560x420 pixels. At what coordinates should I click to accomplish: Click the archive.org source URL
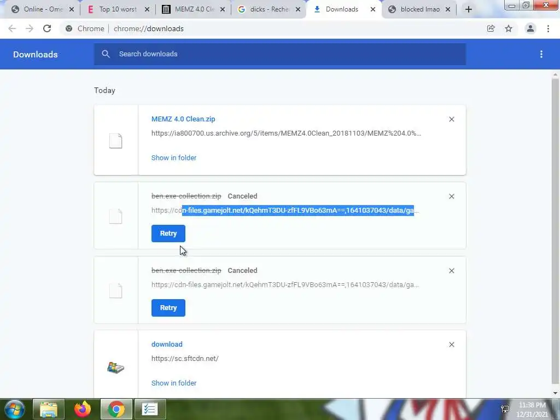pyautogui.click(x=286, y=133)
